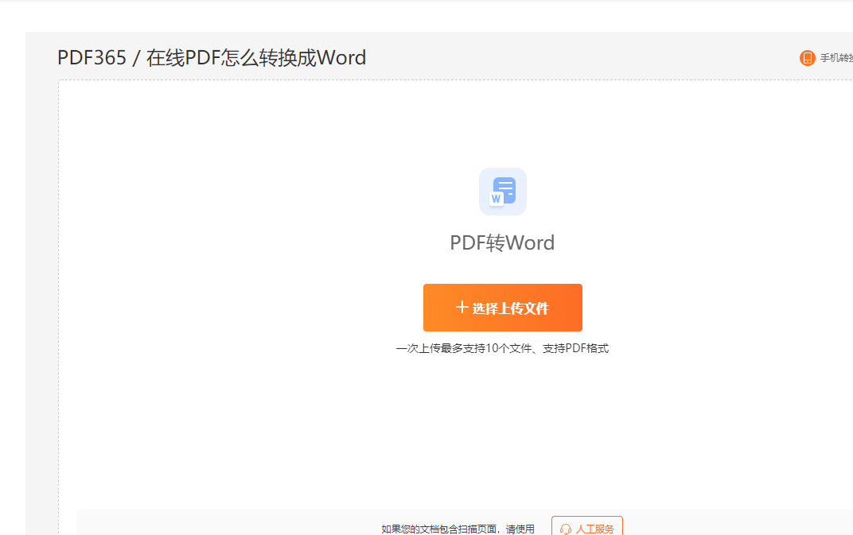Click the 手机转换 mobile conversion link
Image resolution: width=853 pixels, height=535 pixels.
[x=836, y=57]
